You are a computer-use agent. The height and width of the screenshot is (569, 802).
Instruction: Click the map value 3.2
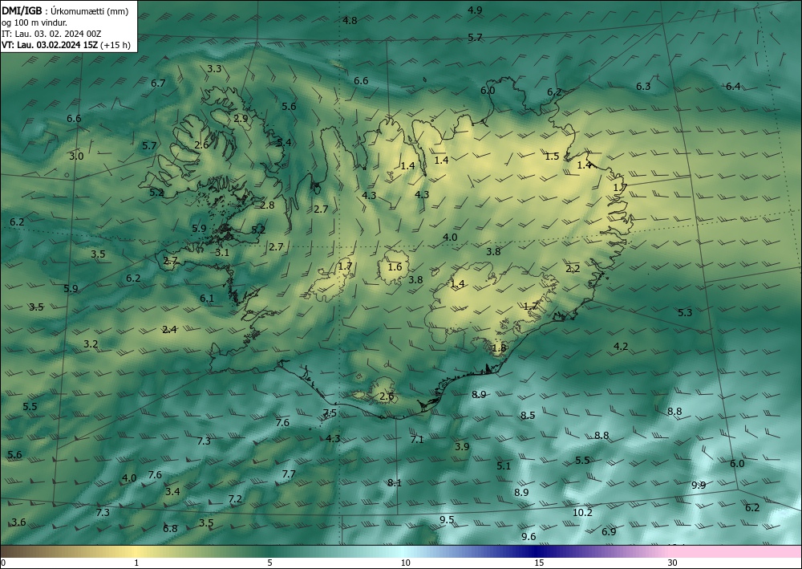pyautogui.click(x=91, y=343)
